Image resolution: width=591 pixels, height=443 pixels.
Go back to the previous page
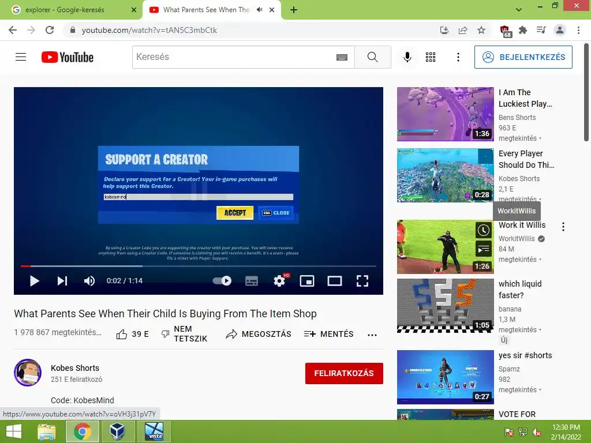coord(13,30)
